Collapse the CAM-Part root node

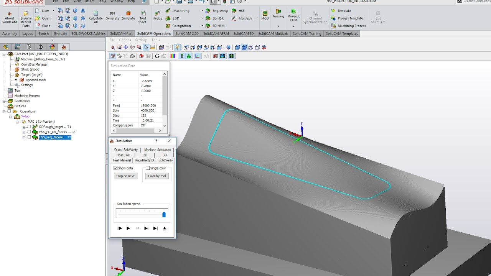coord(4,54)
